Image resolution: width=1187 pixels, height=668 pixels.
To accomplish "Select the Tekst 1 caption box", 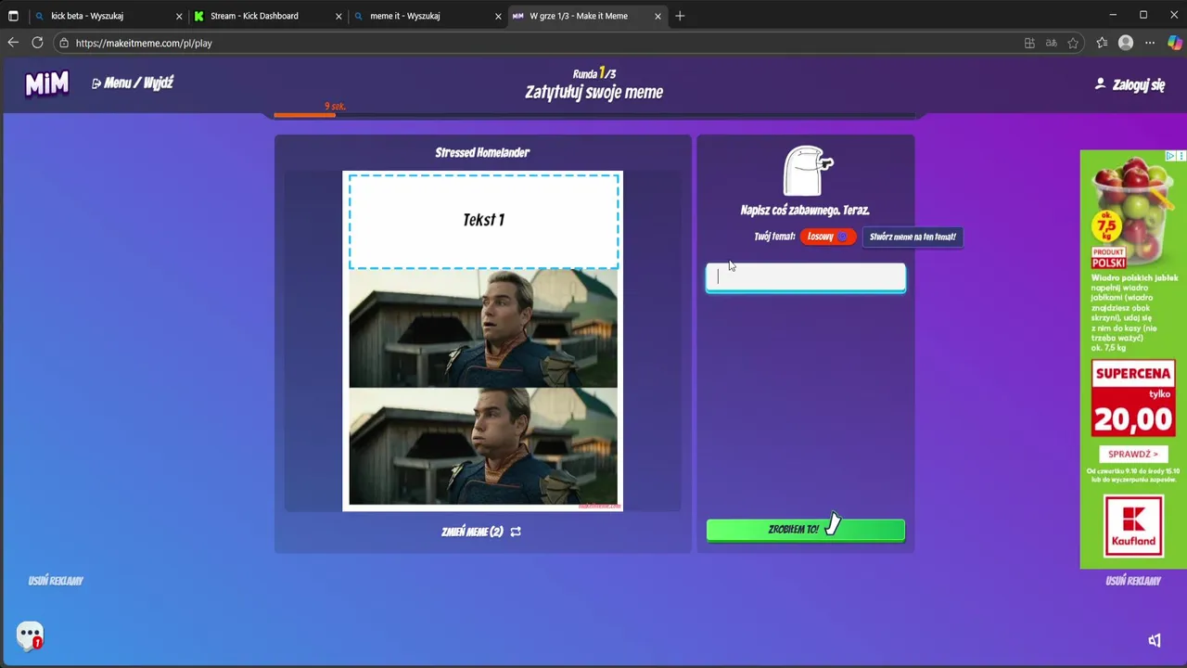I will pos(483,221).
